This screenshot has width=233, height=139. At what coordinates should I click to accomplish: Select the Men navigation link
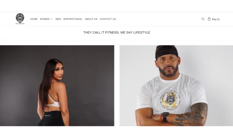click(x=58, y=19)
